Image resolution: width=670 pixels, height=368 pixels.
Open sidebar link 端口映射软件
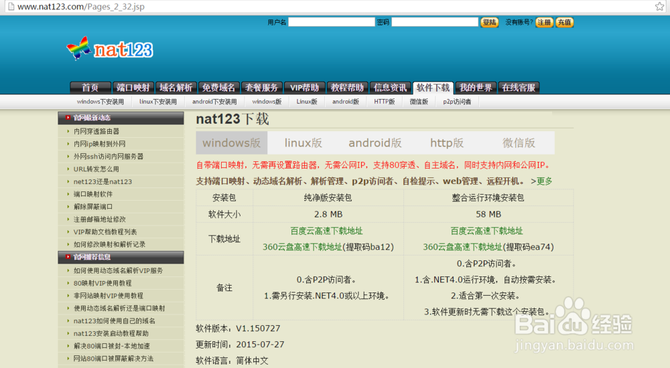point(93,194)
